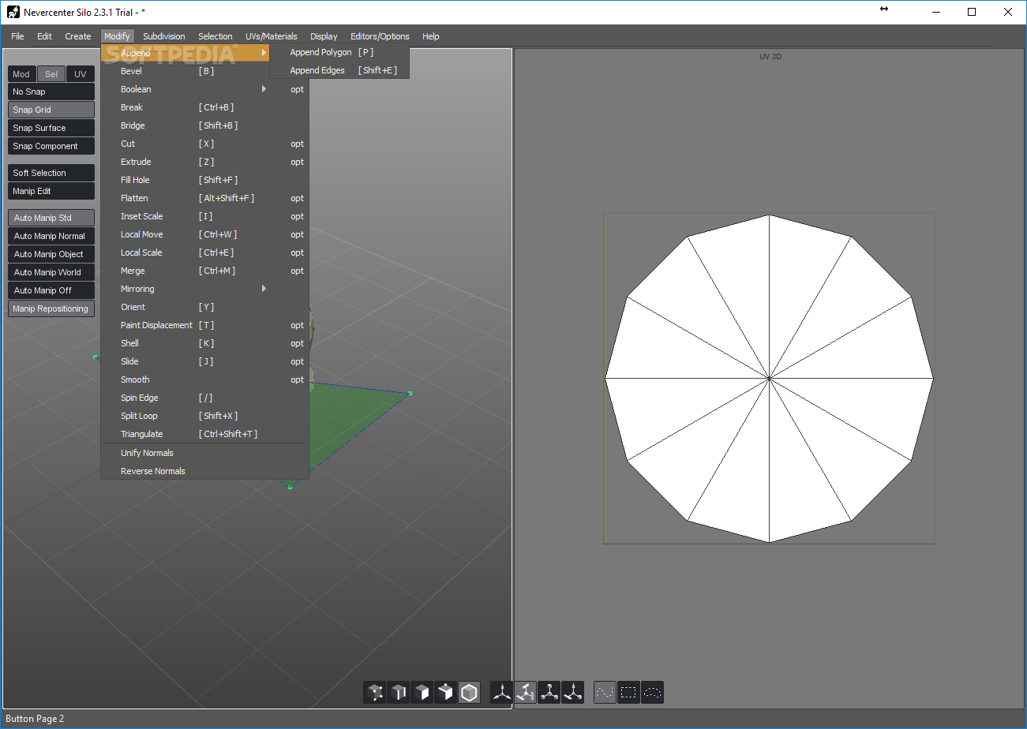Click the UV 2D viewport label
The width and height of the screenshot is (1027, 729).
pos(770,57)
